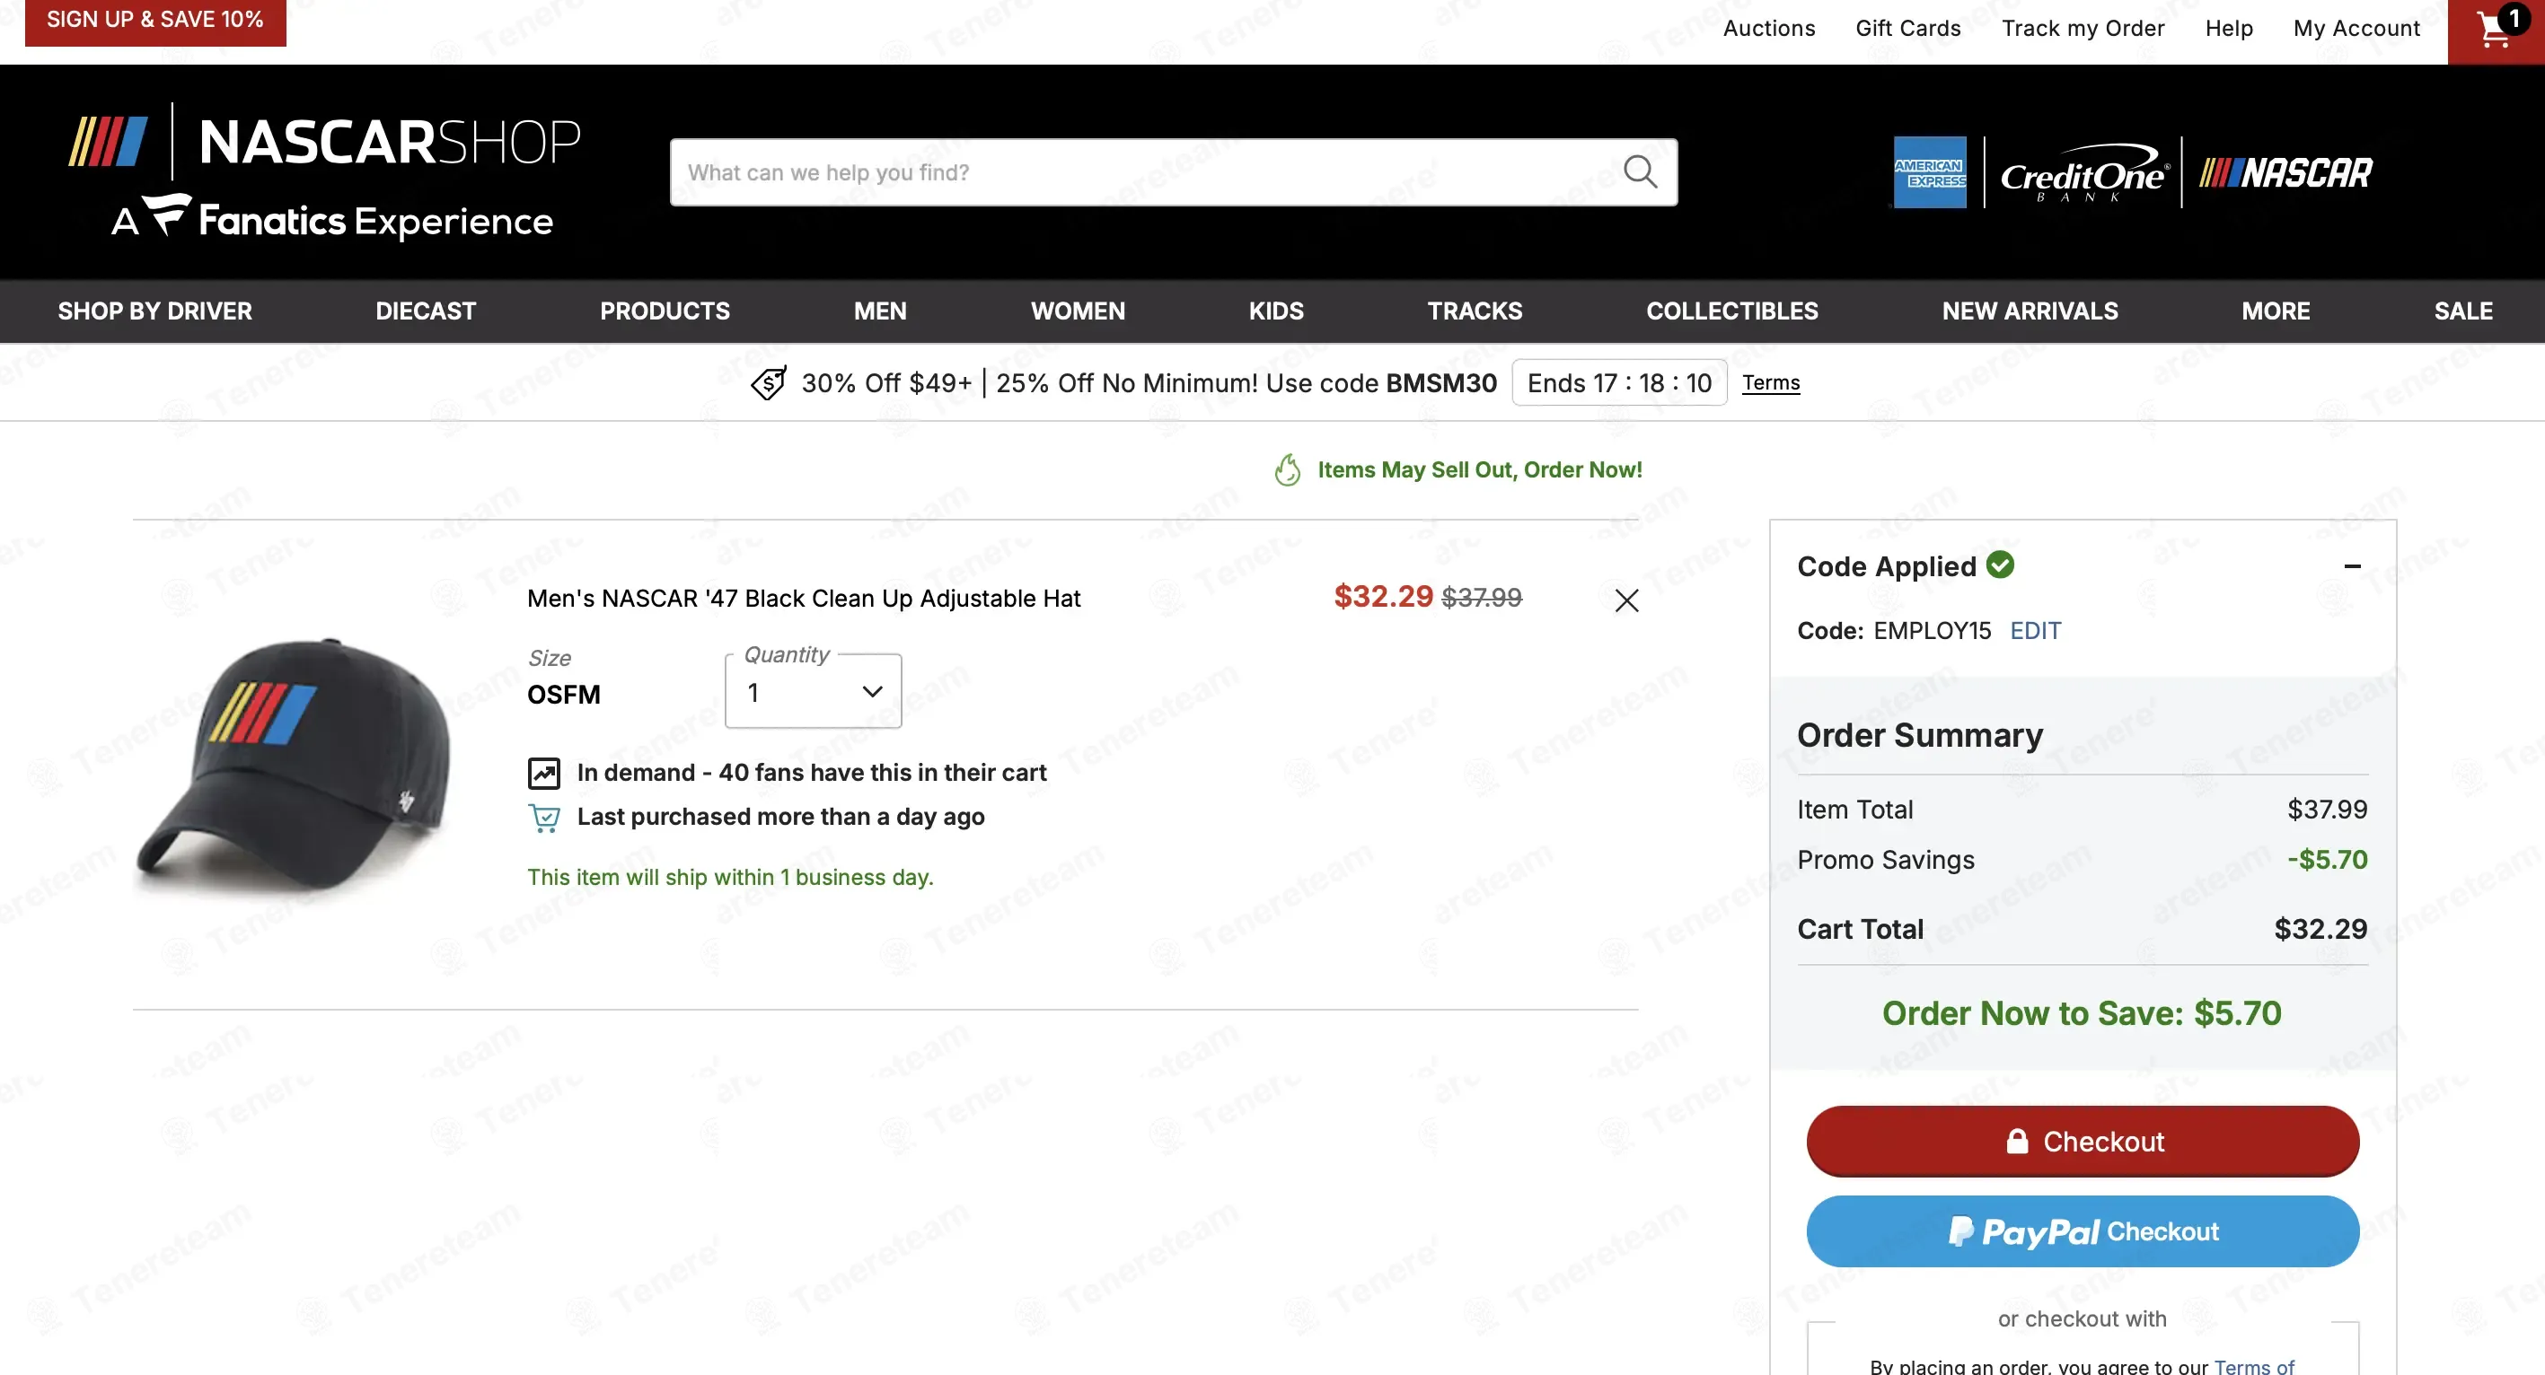
Task: Click 'Items May Sell Out, Order Now!' text
Action: 1479,469
